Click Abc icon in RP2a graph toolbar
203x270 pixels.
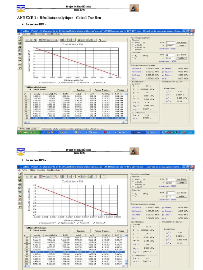(x=44, y=176)
